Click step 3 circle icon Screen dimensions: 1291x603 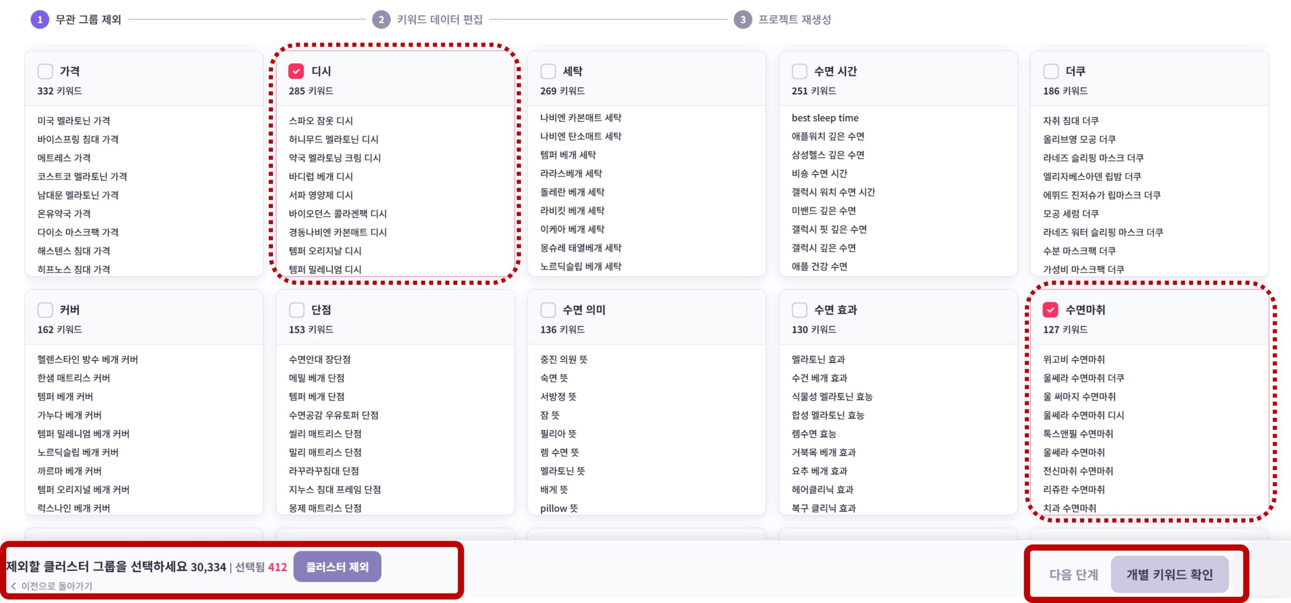[x=742, y=20]
